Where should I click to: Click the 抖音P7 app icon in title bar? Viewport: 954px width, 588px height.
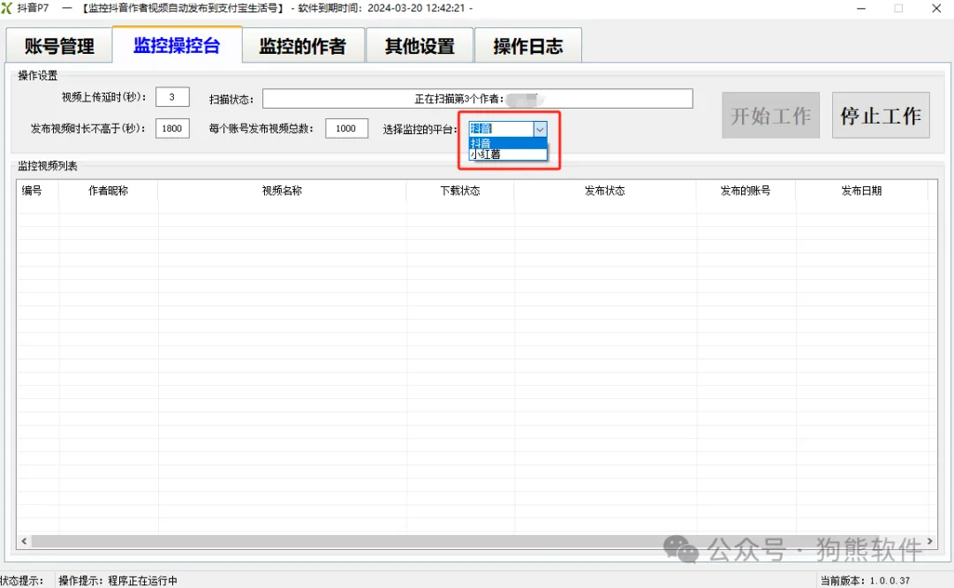(x=7, y=8)
